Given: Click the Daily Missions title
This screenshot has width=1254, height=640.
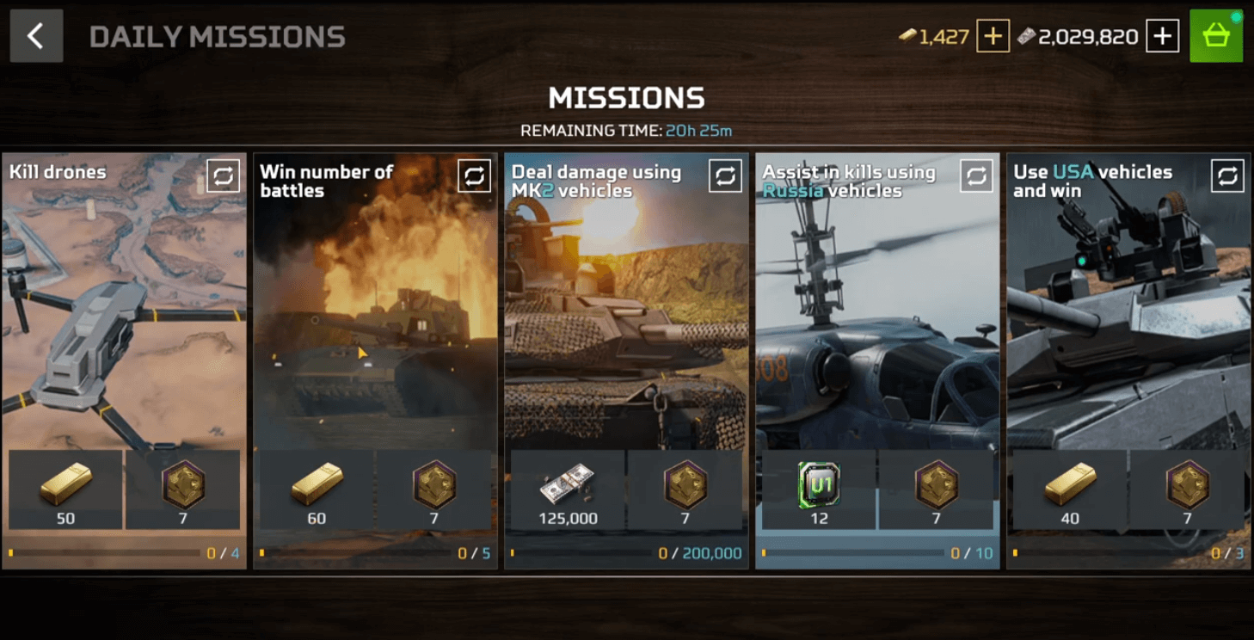Looking at the screenshot, I should click(x=217, y=37).
